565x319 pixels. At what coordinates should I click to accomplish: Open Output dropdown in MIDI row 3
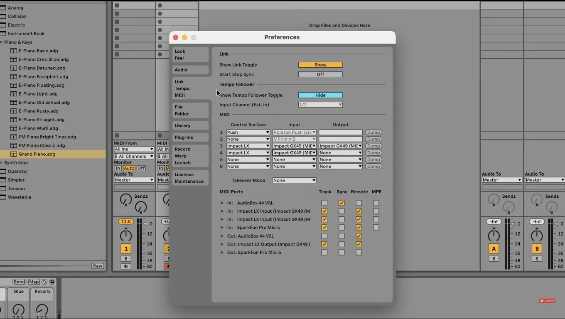click(341, 146)
